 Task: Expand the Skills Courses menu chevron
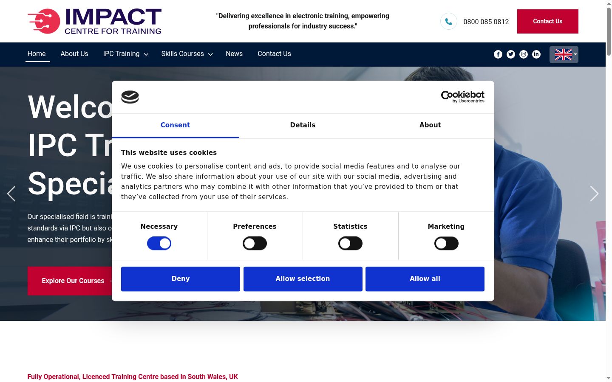click(x=210, y=54)
